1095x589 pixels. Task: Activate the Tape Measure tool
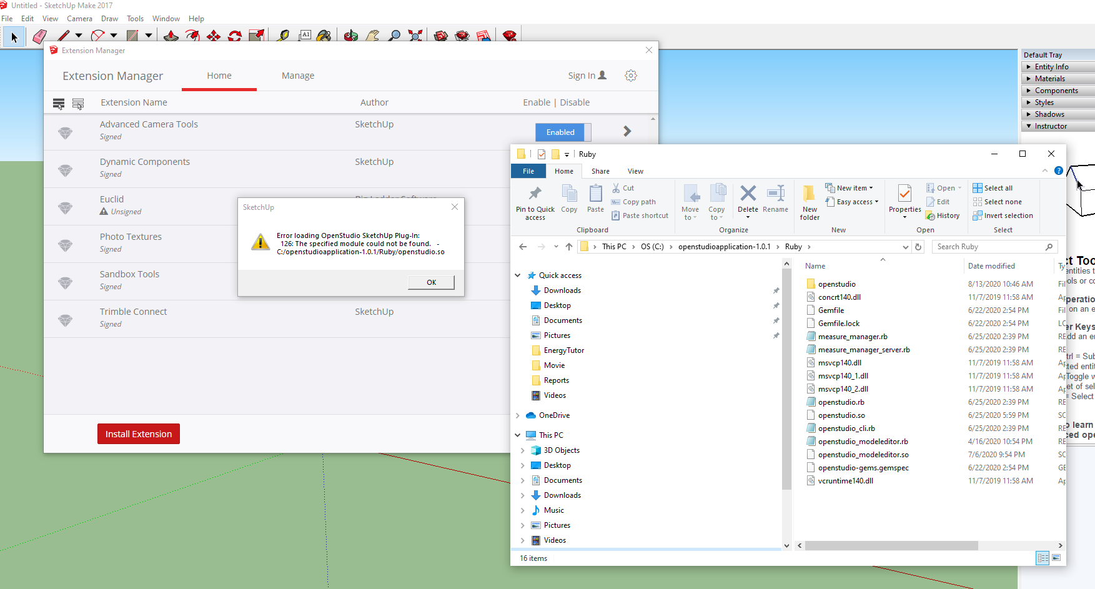point(283,36)
